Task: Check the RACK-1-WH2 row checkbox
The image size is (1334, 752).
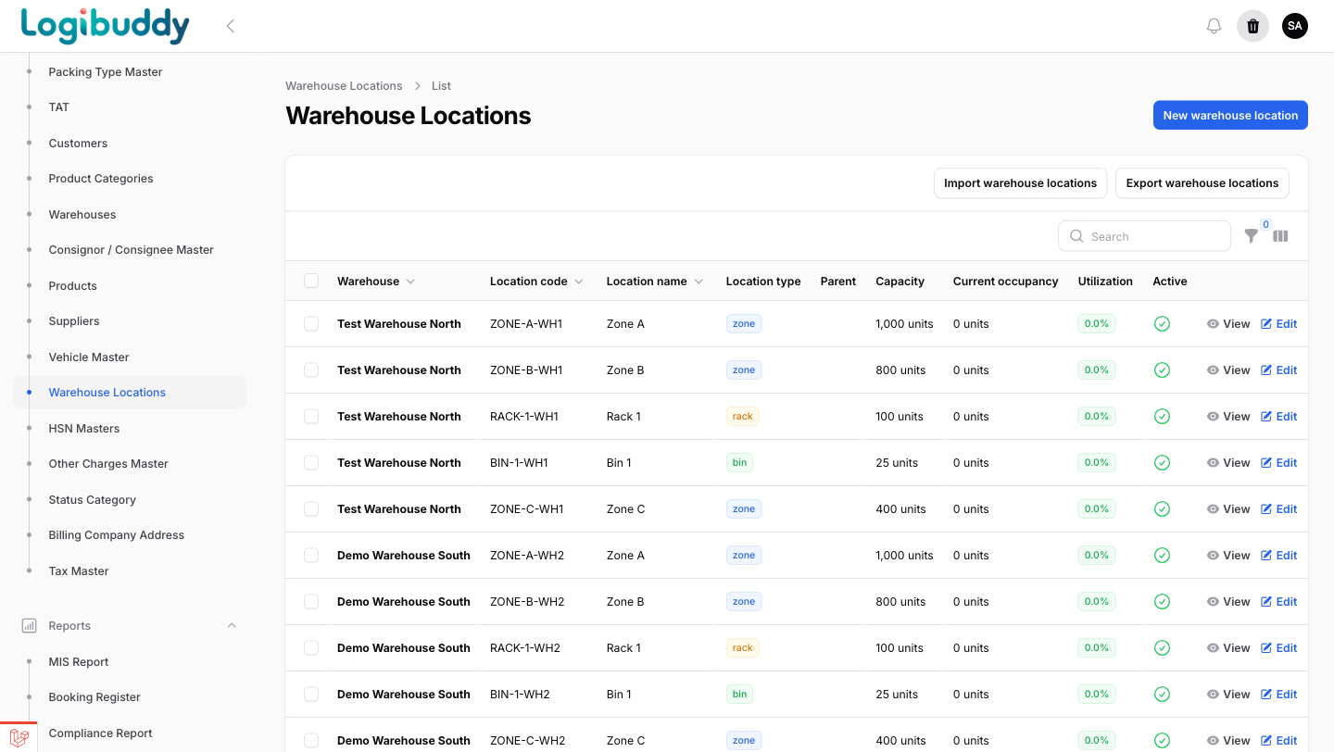Action: point(311,648)
